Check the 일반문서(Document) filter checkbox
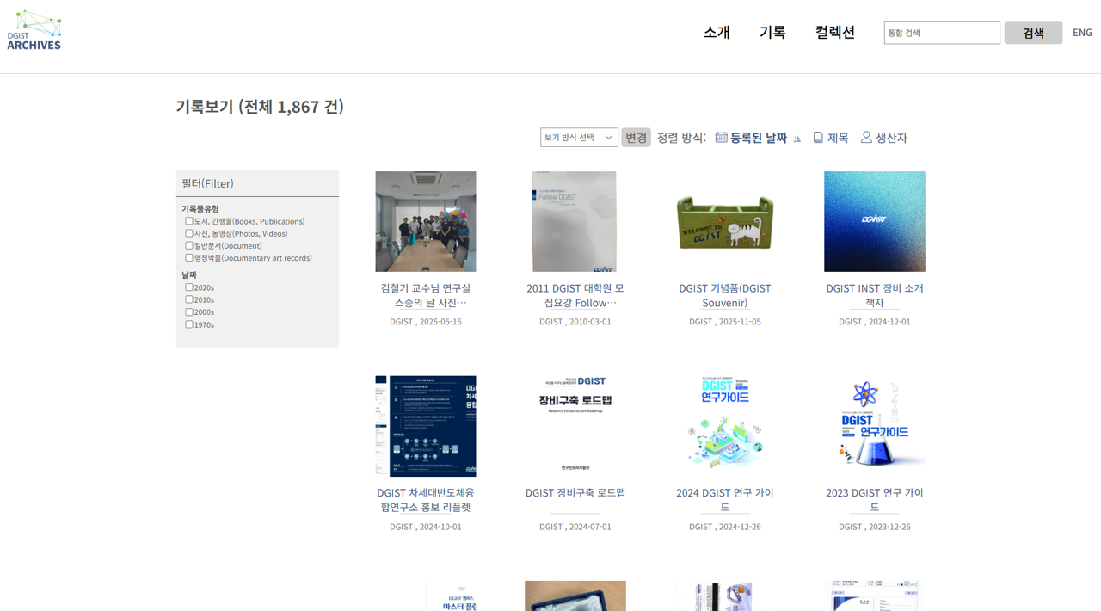Screen dimensions: 1101x611 [x=189, y=245]
